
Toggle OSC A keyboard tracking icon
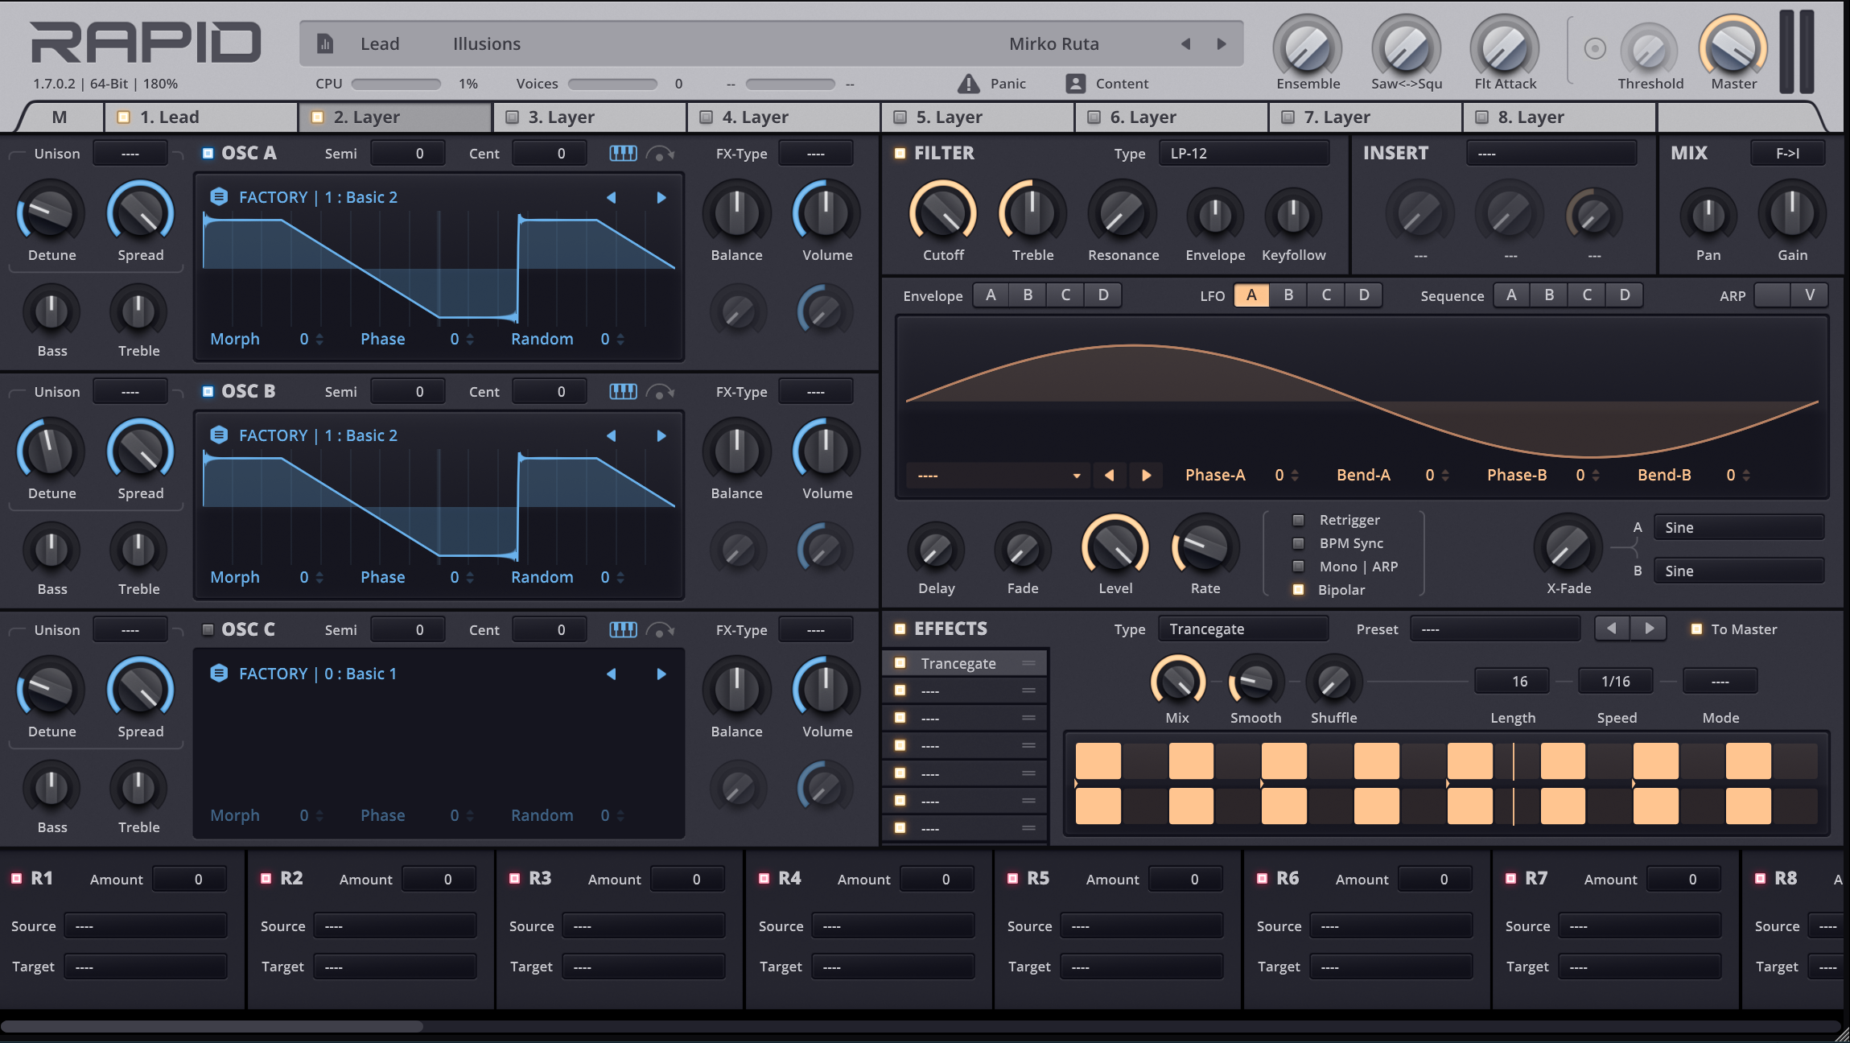(623, 153)
